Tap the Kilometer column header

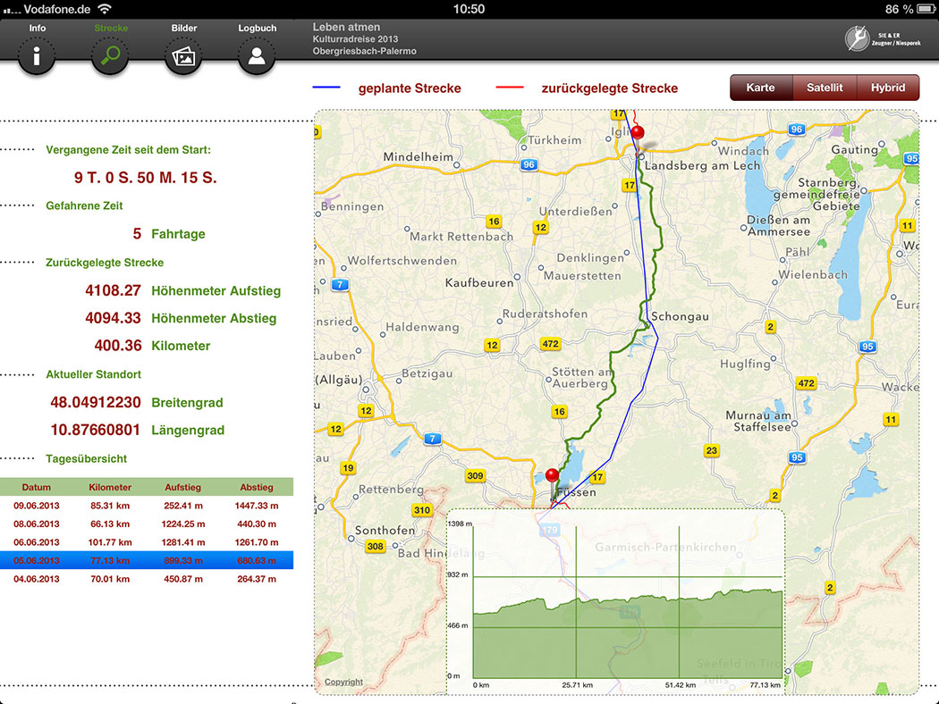coord(110,487)
